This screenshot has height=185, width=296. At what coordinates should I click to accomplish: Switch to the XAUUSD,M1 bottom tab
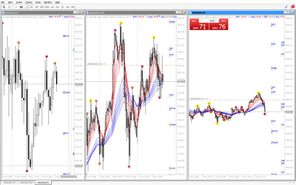tap(43, 183)
